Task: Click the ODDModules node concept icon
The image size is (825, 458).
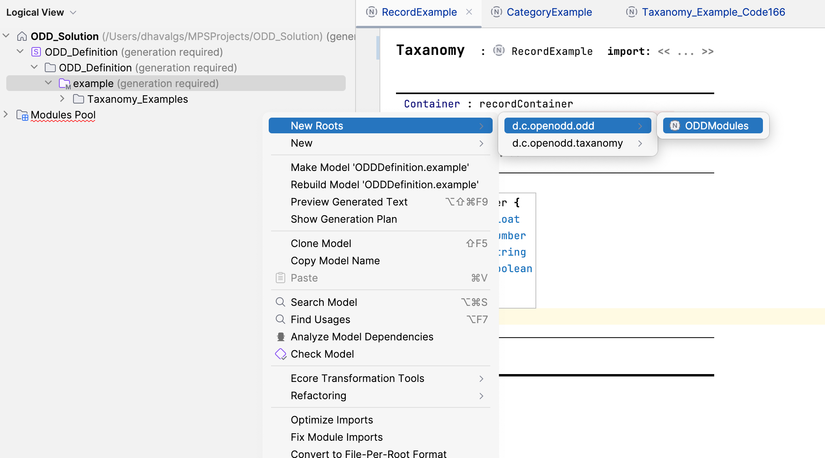Action: 675,126
